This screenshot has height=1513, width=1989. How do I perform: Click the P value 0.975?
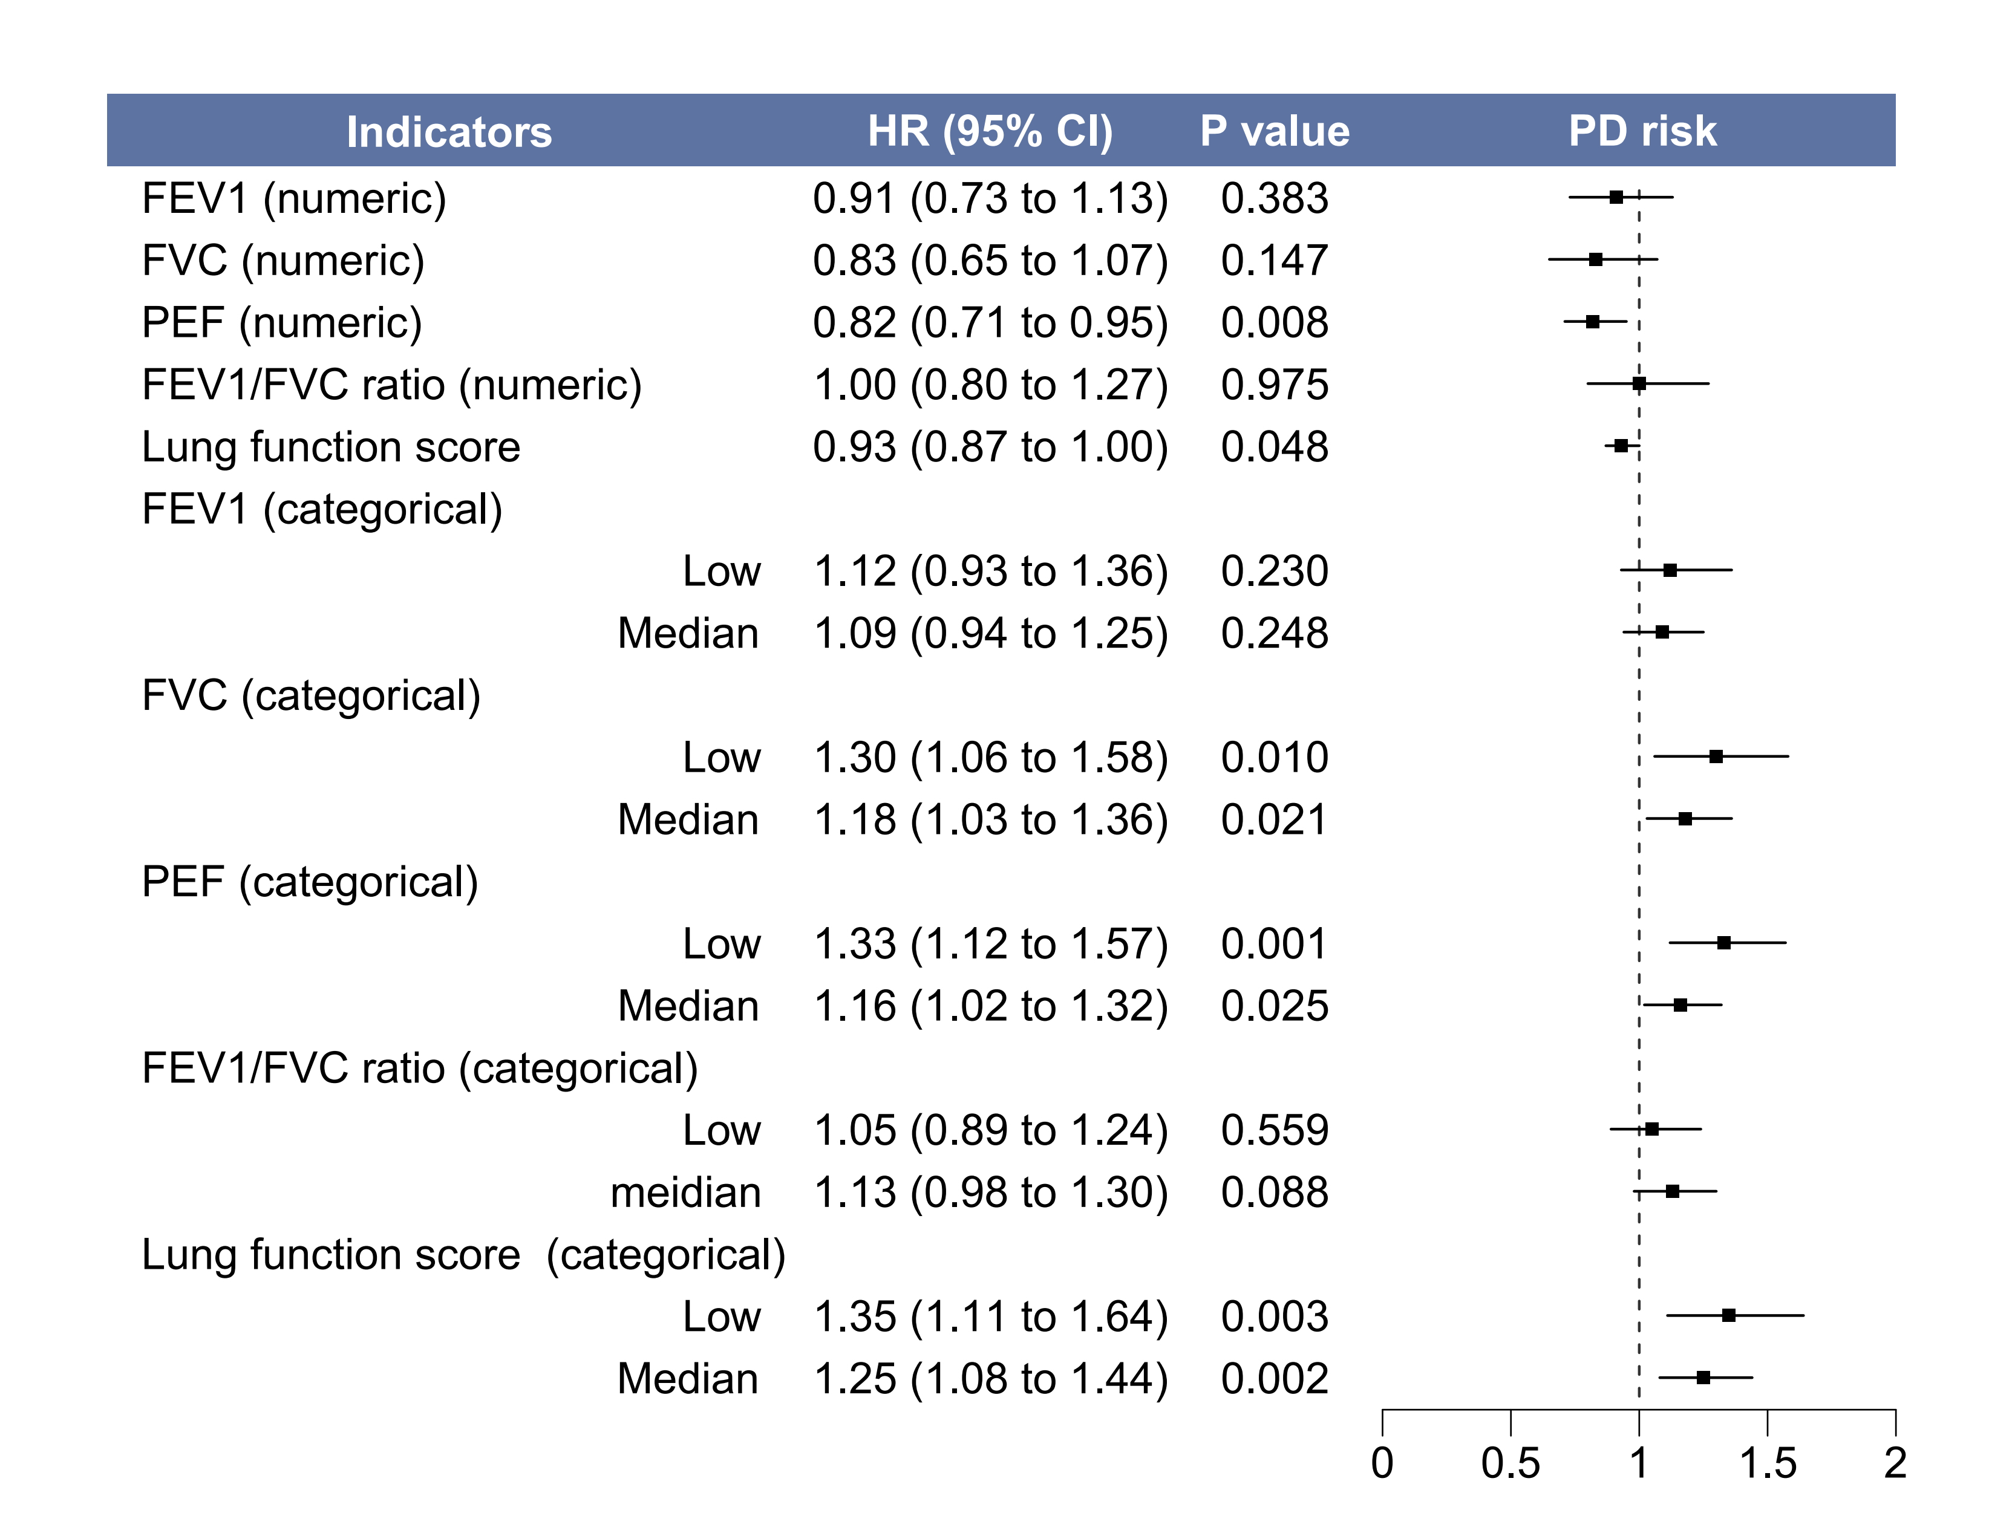[x=1274, y=385]
